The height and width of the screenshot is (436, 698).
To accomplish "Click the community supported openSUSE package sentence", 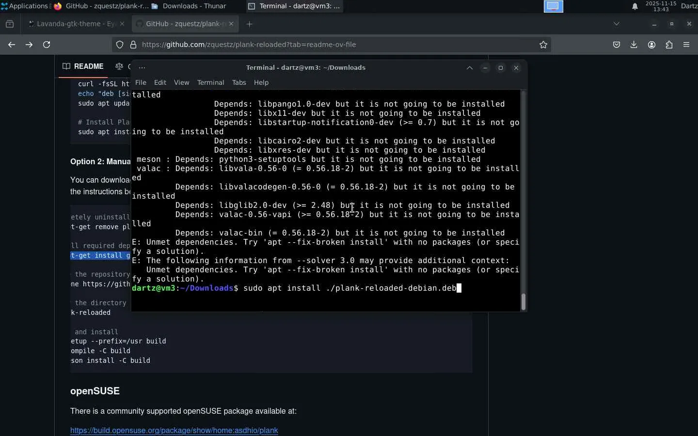I will coord(183,411).
